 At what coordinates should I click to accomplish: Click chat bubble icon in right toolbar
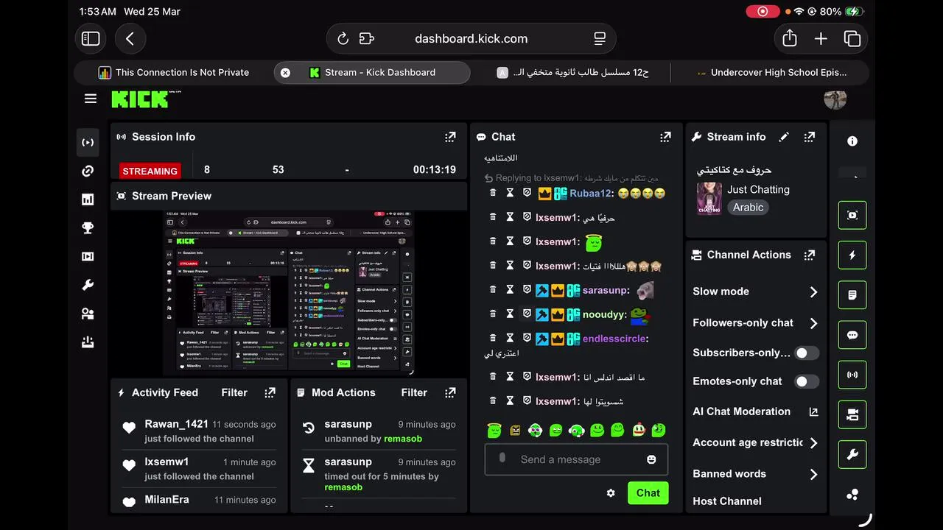[x=852, y=335]
